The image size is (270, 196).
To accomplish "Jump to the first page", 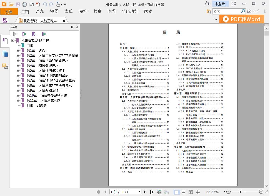I will point(99,192).
